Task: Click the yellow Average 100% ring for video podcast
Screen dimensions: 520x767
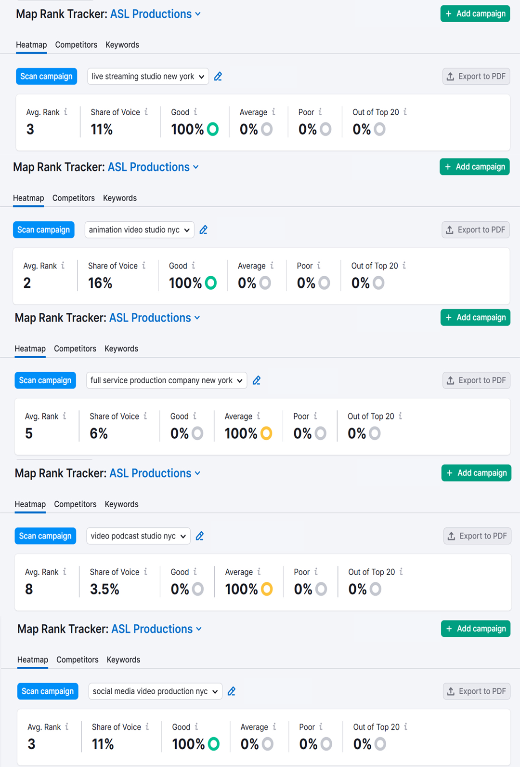Action: [x=267, y=589]
